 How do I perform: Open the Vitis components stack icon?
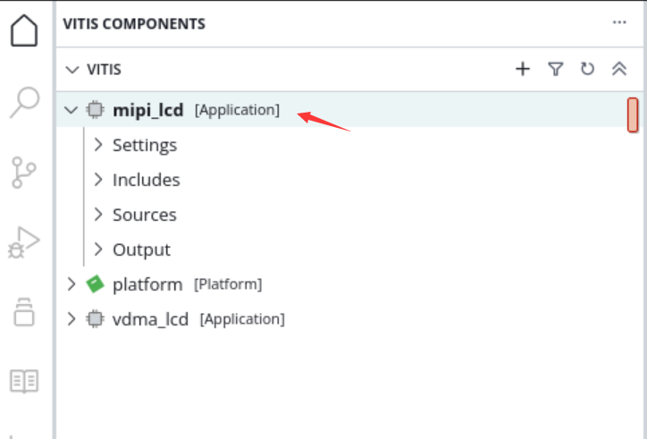point(24,312)
